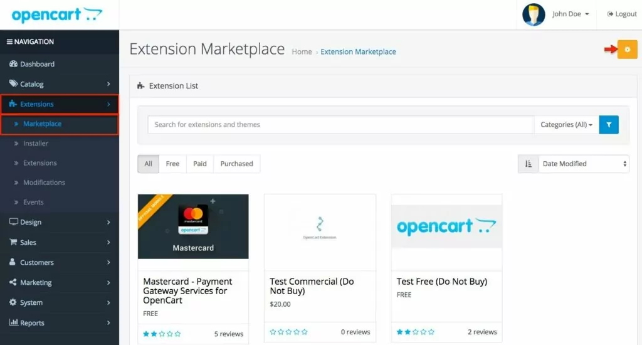
Task: Select the Paid filter tab
Action: click(x=200, y=164)
